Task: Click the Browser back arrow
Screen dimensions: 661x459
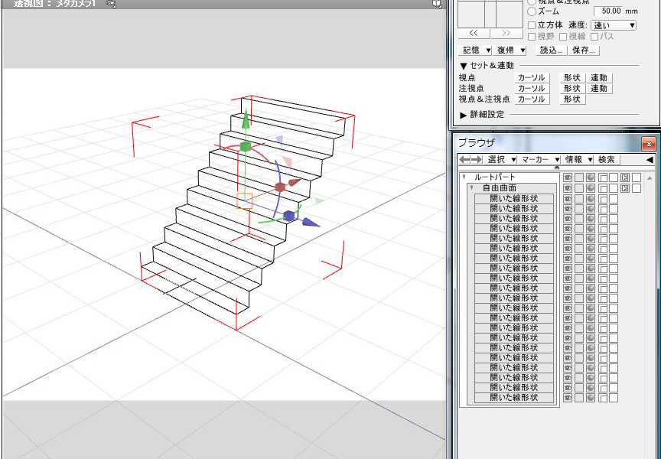Action: [464, 159]
